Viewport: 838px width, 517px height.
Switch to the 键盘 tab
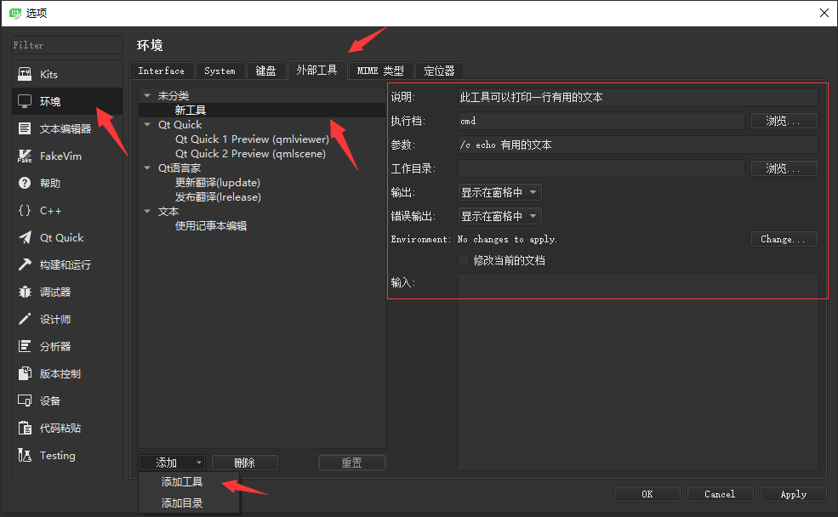coord(265,71)
